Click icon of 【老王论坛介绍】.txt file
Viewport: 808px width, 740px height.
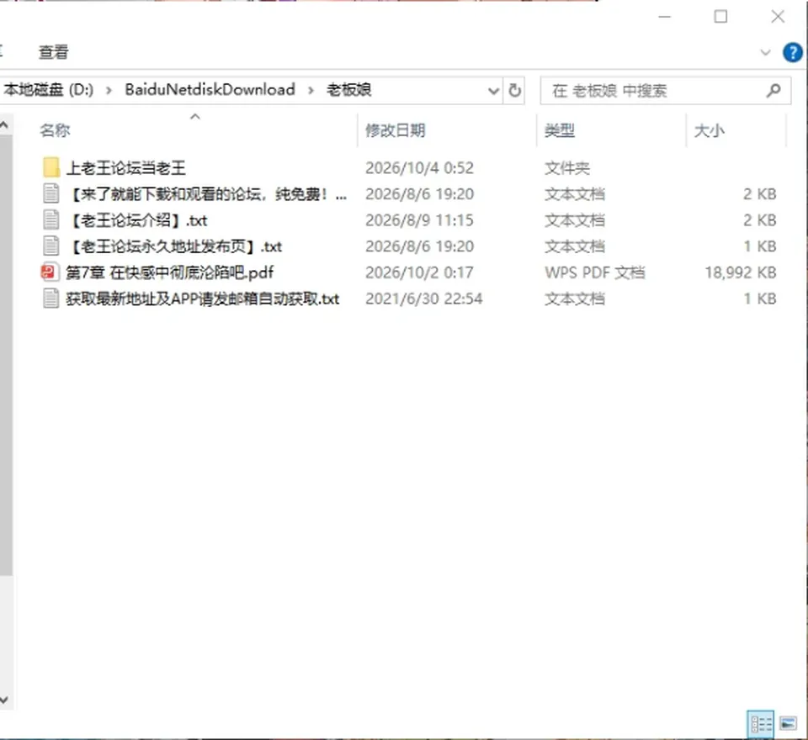pyautogui.click(x=50, y=219)
